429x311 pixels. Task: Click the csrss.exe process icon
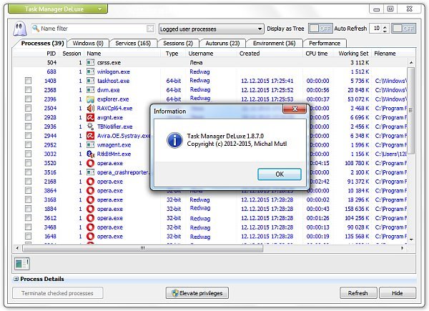coord(90,63)
